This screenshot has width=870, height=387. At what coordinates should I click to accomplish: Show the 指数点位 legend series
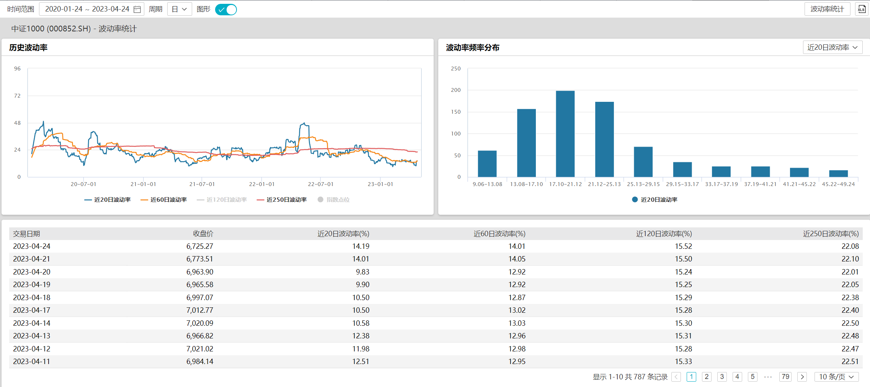pyautogui.click(x=334, y=200)
